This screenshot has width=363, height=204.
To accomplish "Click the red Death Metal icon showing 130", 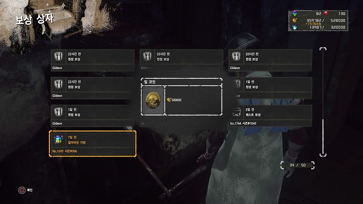I will pos(326,14).
